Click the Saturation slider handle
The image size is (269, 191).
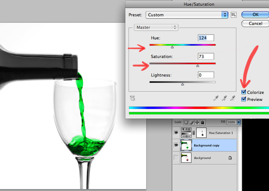pyautogui.click(x=198, y=66)
